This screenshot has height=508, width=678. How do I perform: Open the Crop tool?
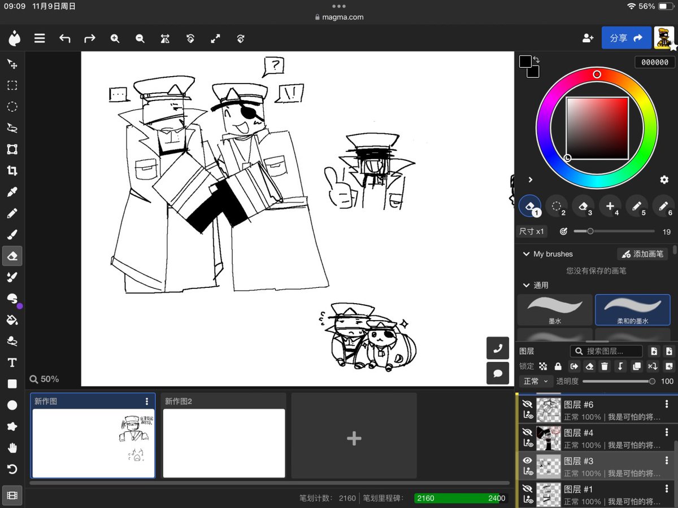tap(12, 170)
